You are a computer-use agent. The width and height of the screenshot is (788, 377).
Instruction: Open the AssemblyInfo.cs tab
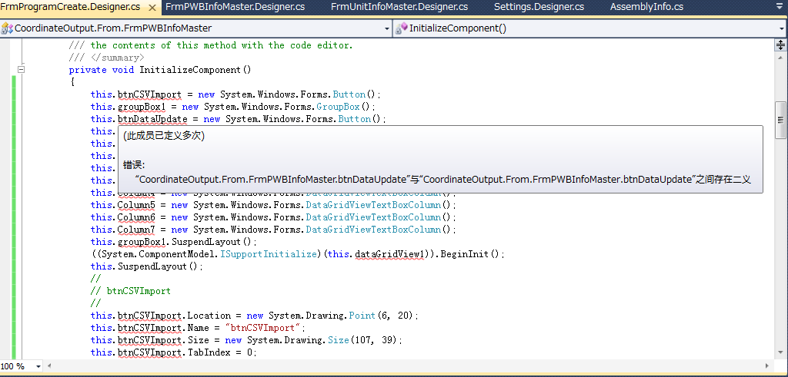[646, 7]
